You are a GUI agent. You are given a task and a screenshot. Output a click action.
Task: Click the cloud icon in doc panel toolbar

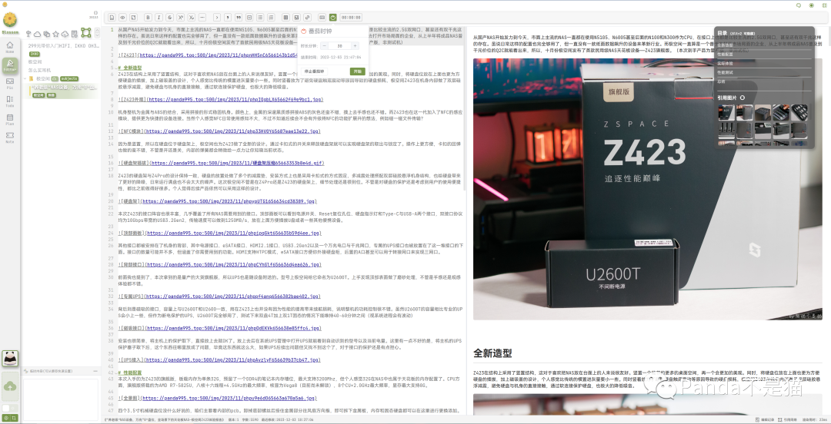[37, 34]
